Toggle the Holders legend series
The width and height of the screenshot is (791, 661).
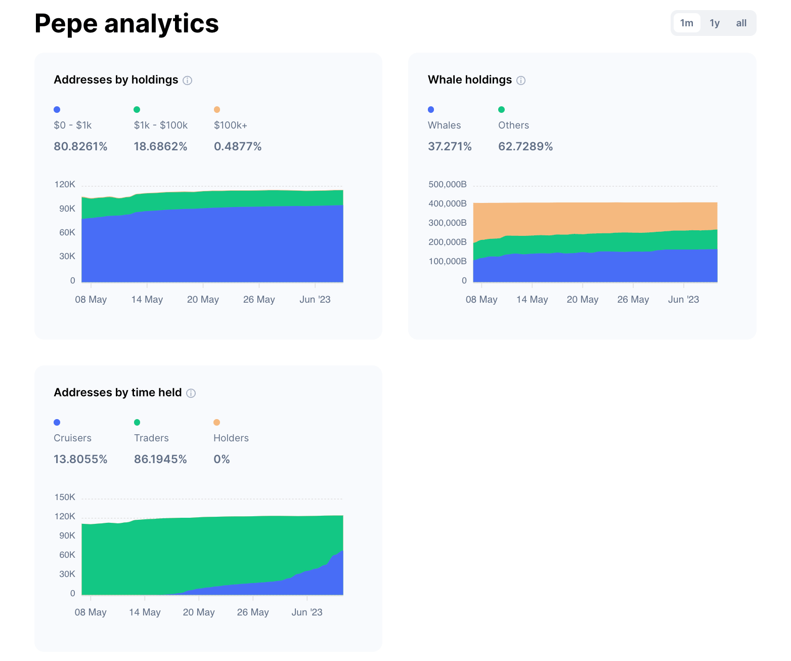click(231, 438)
